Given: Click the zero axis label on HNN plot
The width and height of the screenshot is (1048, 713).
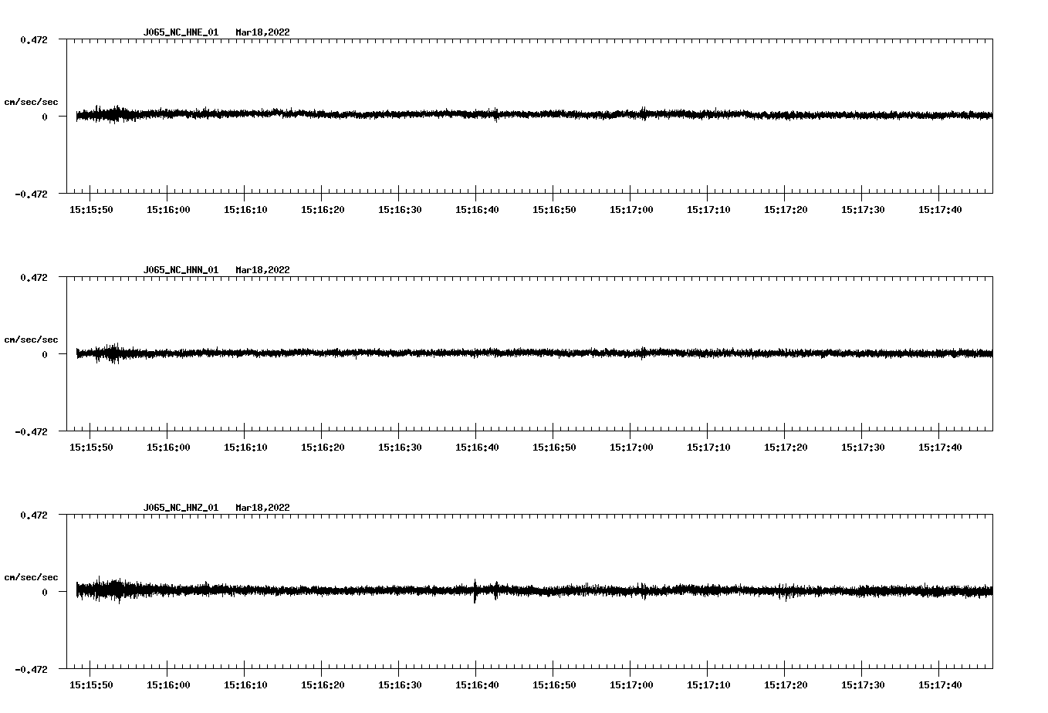Looking at the screenshot, I should click(x=45, y=354).
